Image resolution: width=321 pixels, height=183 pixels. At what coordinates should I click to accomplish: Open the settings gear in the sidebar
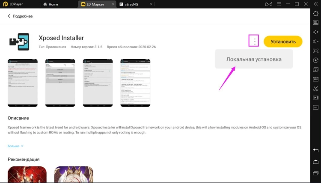(x=316, y=14)
